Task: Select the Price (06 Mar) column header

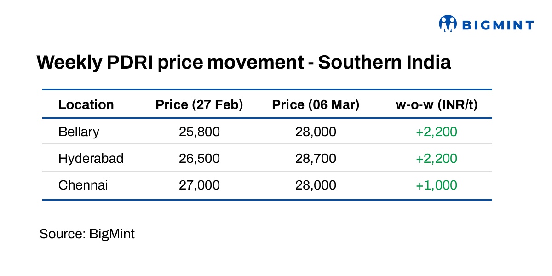Action: tap(316, 105)
